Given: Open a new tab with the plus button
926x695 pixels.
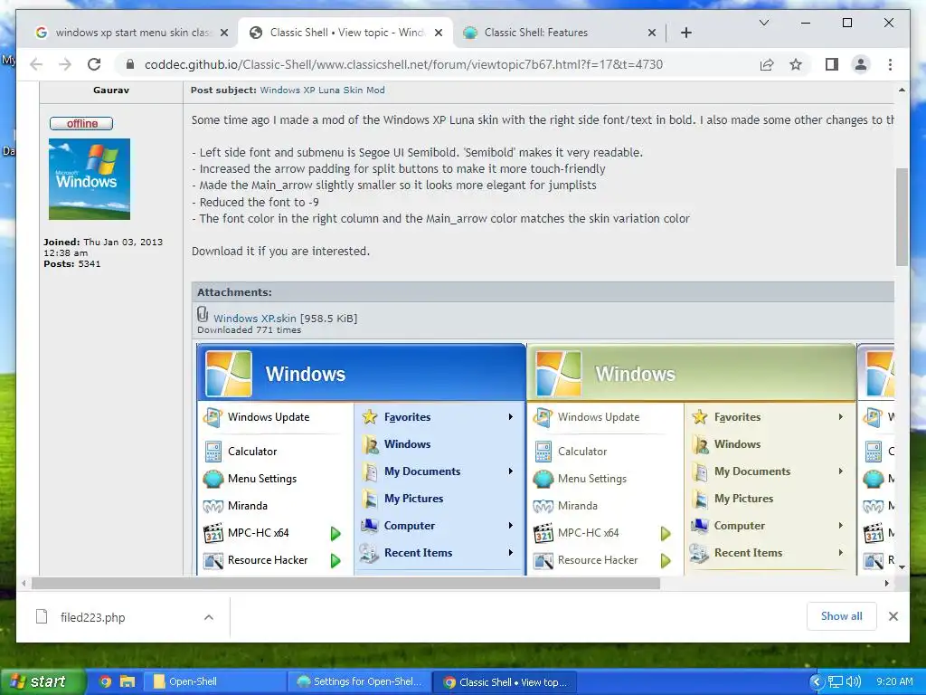Looking at the screenshot, I should [x=685, y=33].
